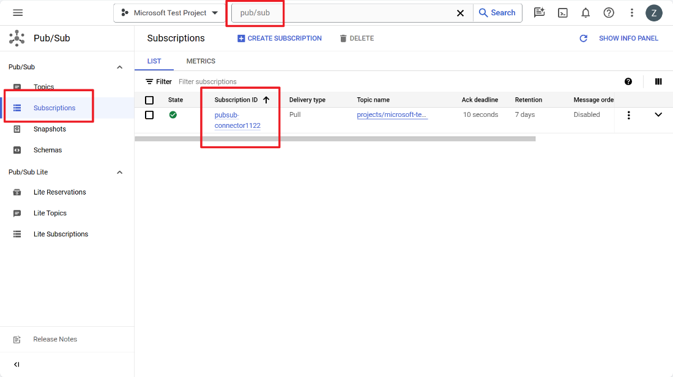673x377 pixels.
Task: Open the Microsoft Test Project selector
Action: click(x=170, y=13)
